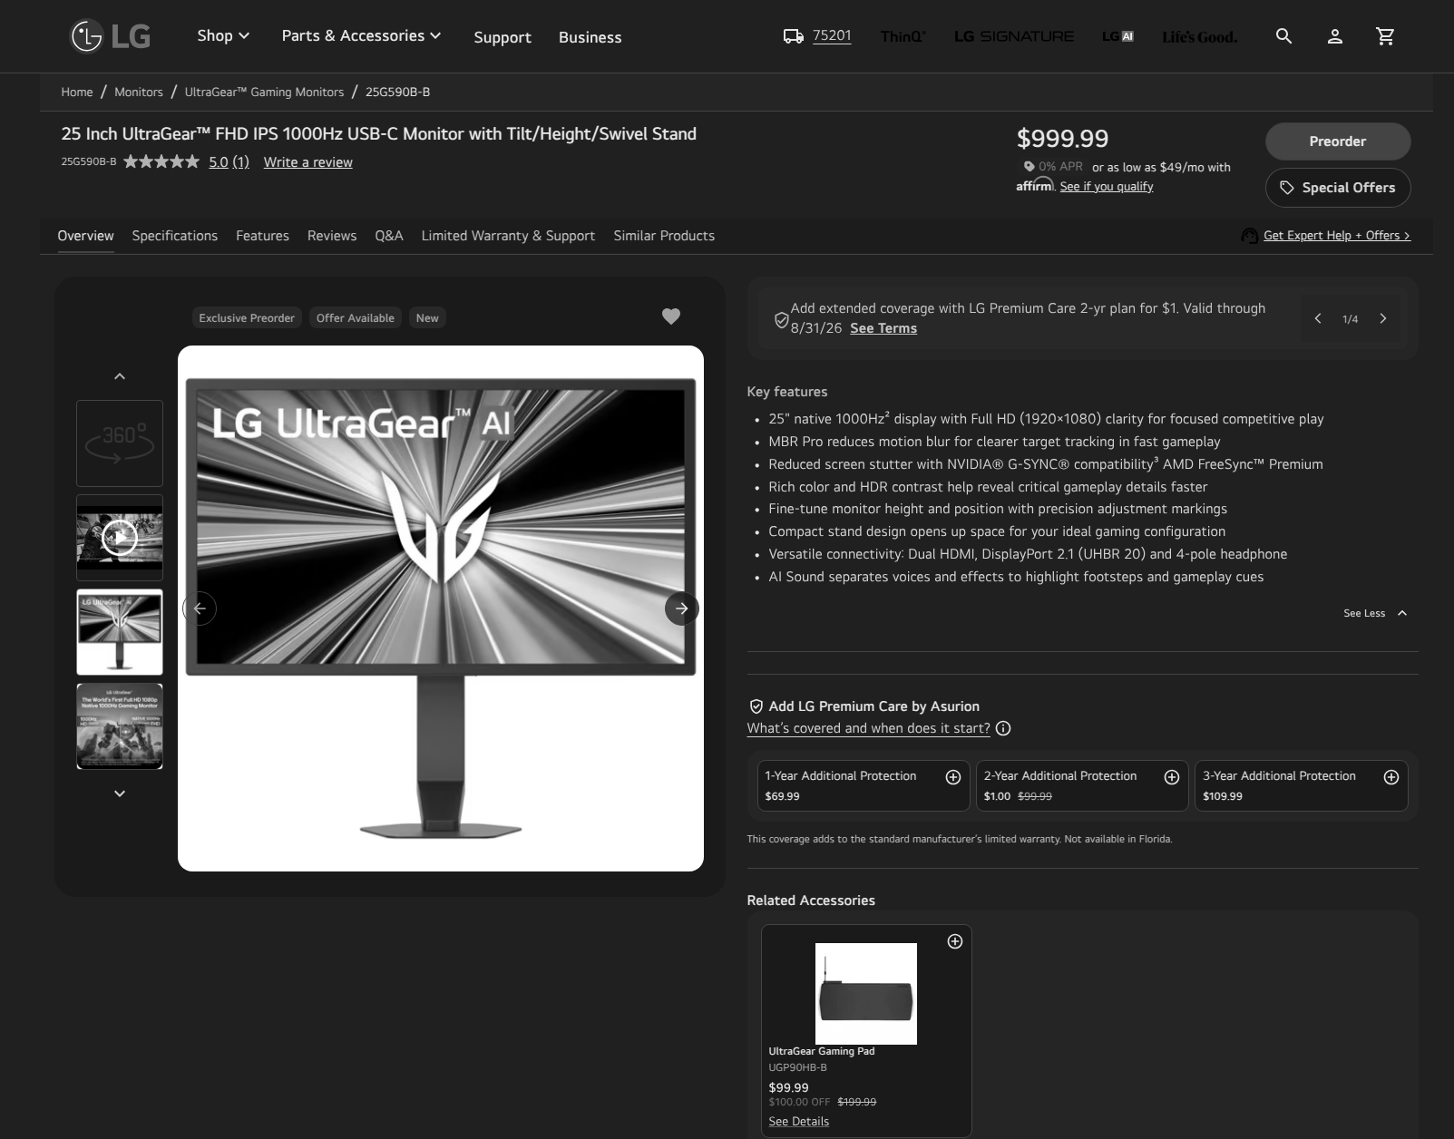Image resolution: width=1454 pixels, height=1139 pixels.
Task: Add 2-Year Additional Protection plan
Action: (1172, 777)
